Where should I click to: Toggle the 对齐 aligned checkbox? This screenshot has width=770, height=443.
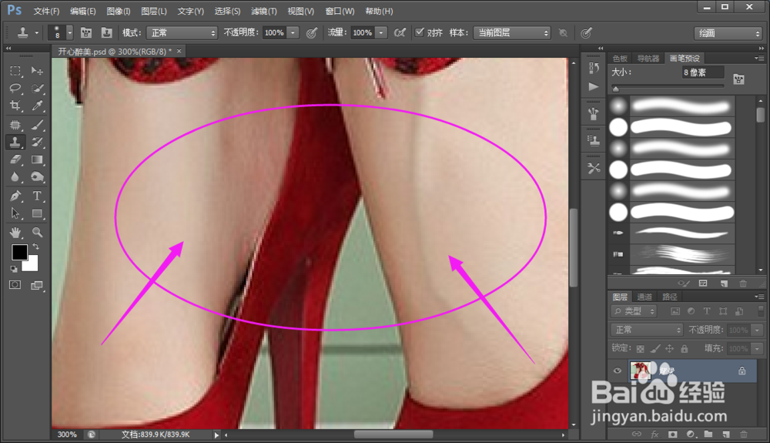(x=420, y=32)
